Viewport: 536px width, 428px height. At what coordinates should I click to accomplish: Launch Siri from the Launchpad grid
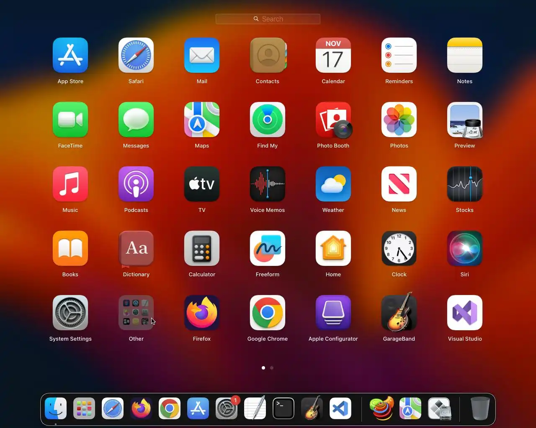click(x=465, y=248)
